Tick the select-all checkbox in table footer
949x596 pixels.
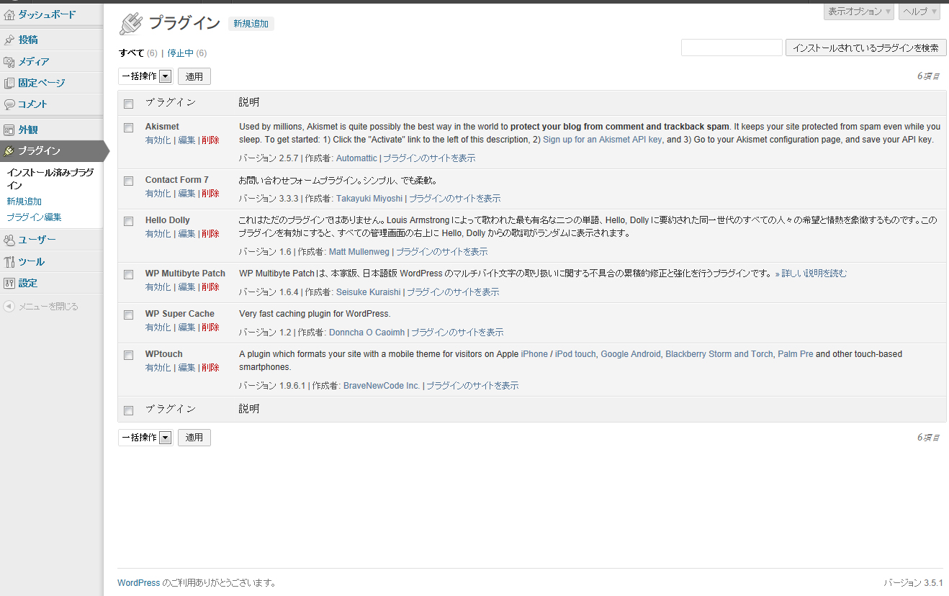coord(129,410)
